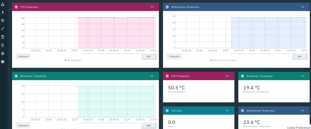
Task: Click the drafting compass icon in sidebar
Action: point(3,12)
